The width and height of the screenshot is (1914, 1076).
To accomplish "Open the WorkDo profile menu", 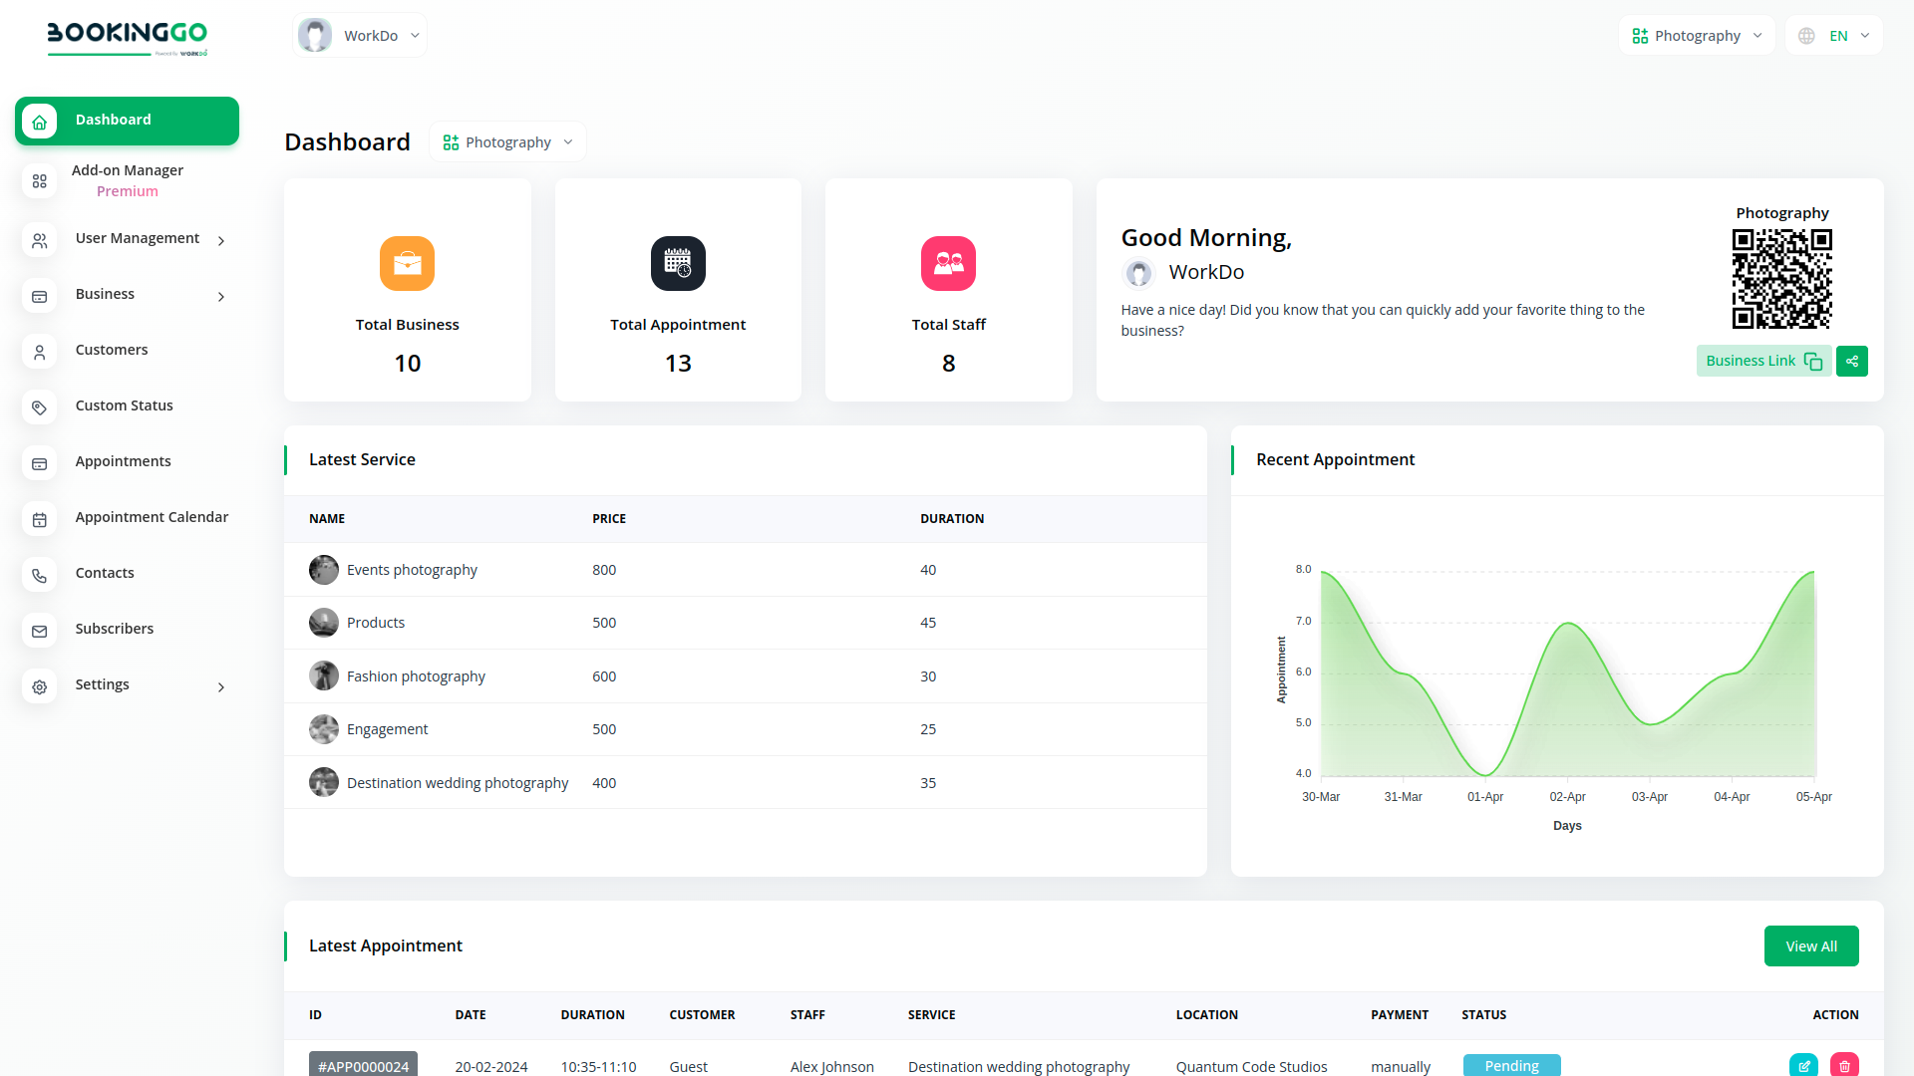I will pos(359,35).
